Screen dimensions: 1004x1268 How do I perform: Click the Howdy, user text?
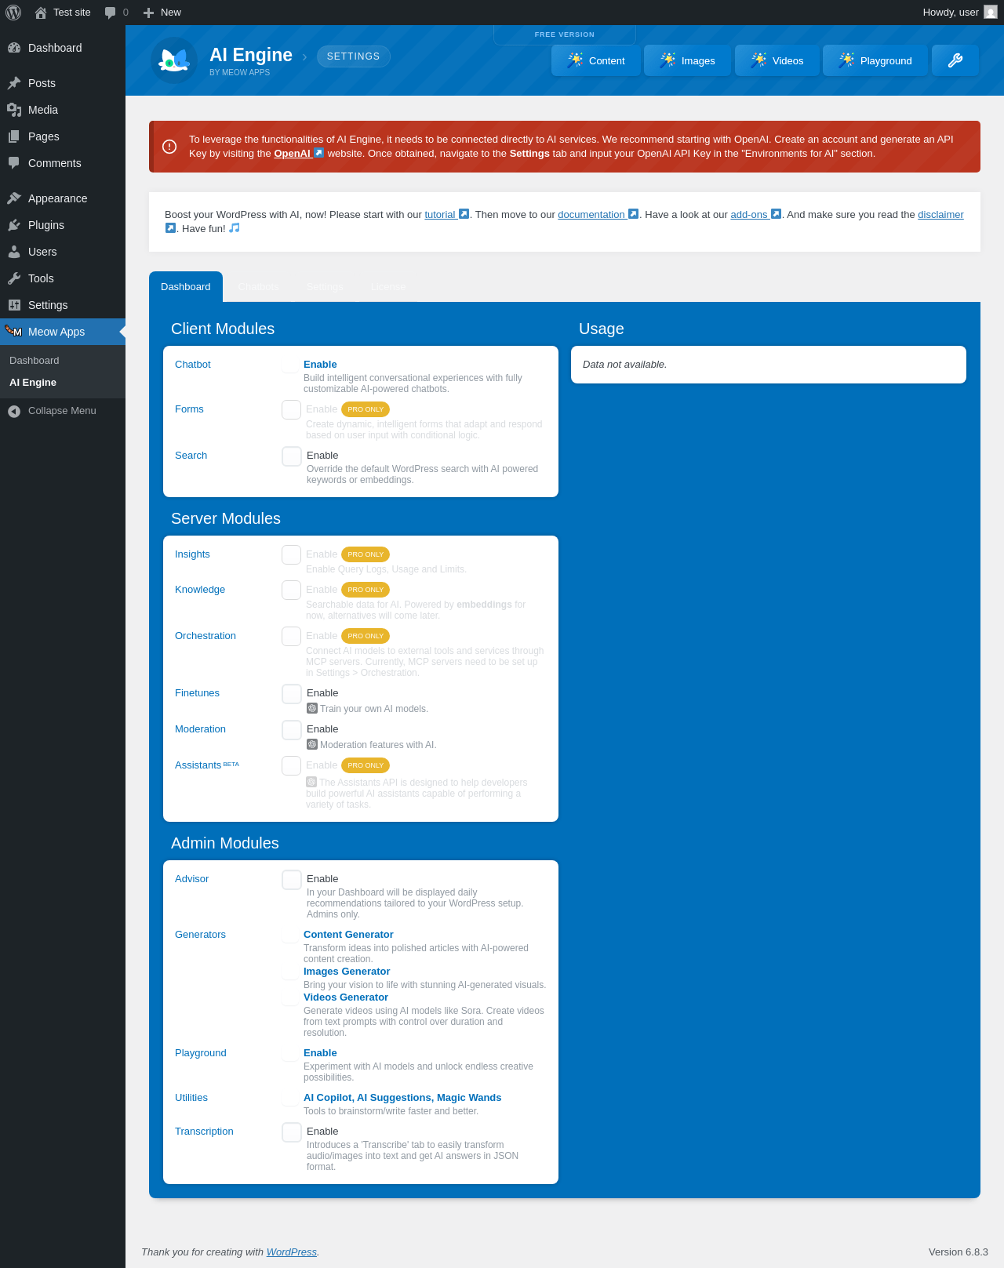(x=951, y=13)
